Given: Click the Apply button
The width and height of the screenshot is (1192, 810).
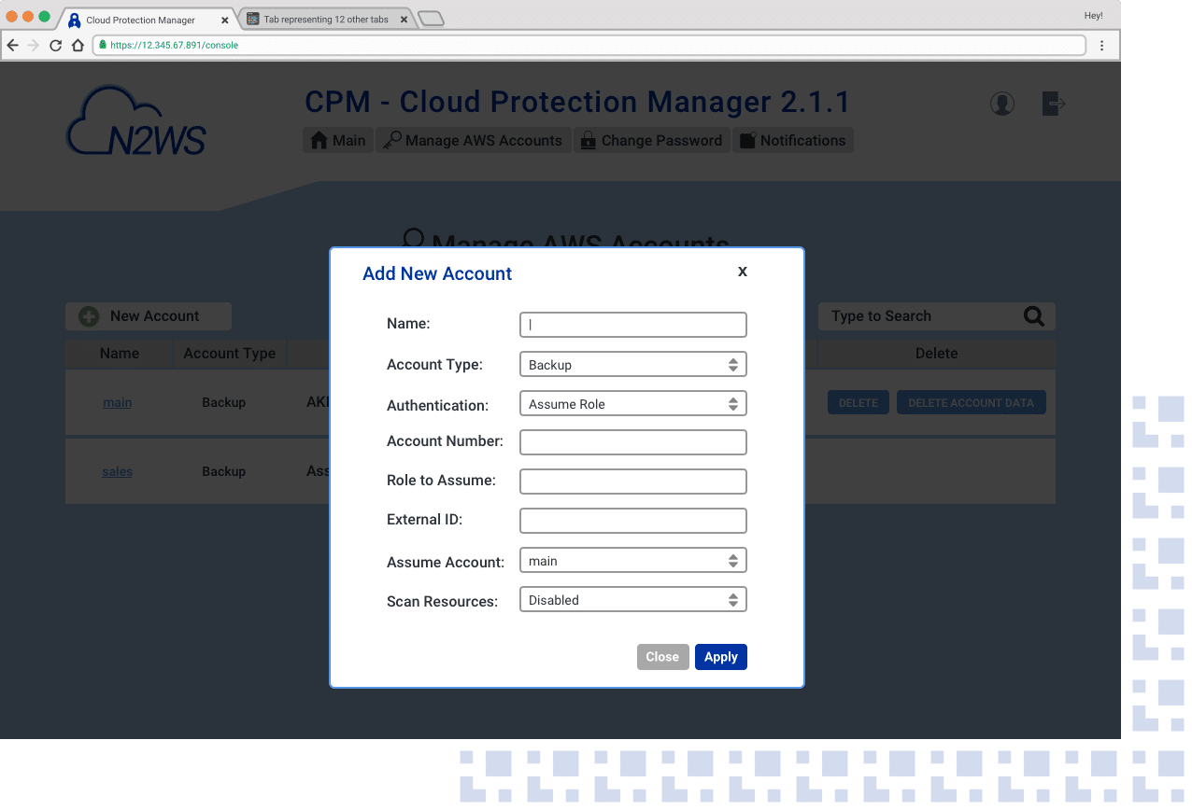Looking at the screenshot, I should click(x=721, y=657).
